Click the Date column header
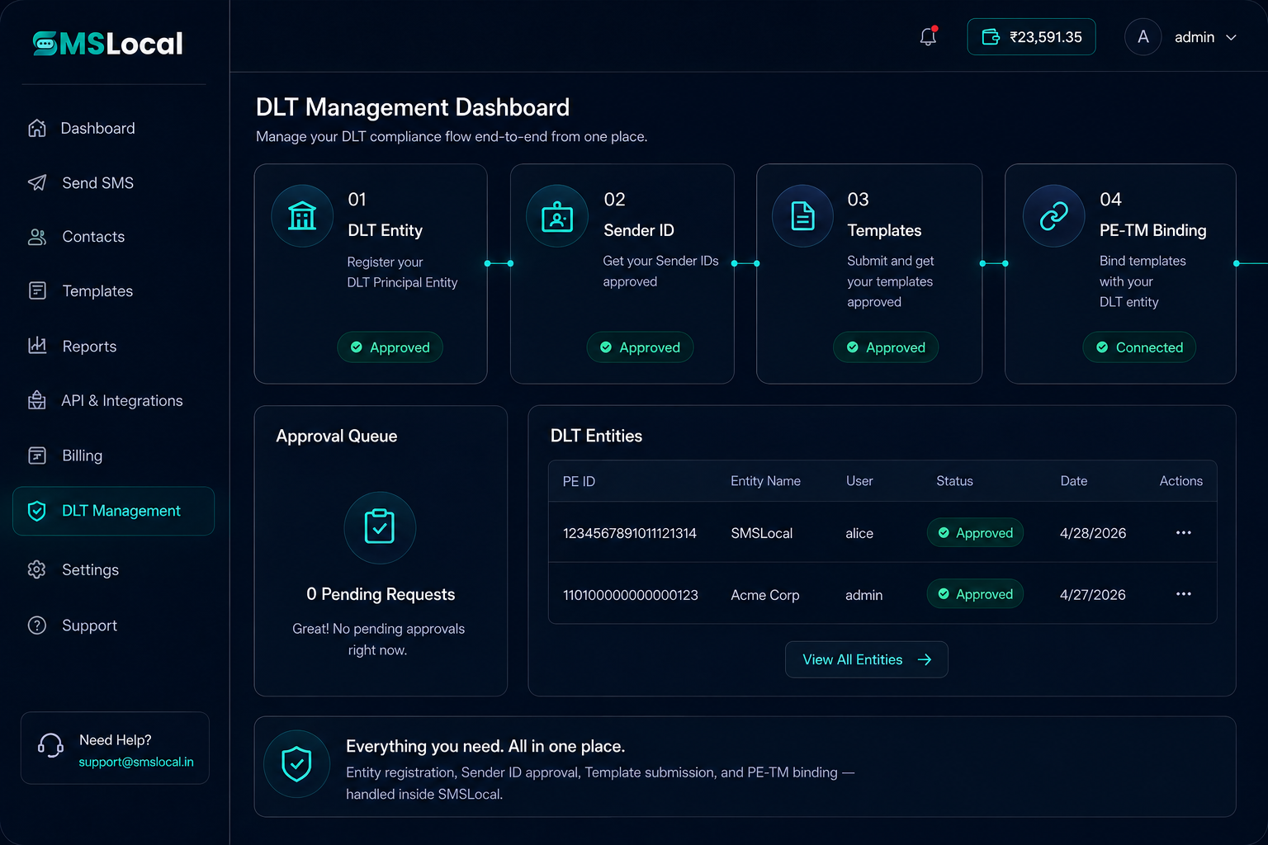The width and height of the screenshot is (1268, 845). [1074, 481]
